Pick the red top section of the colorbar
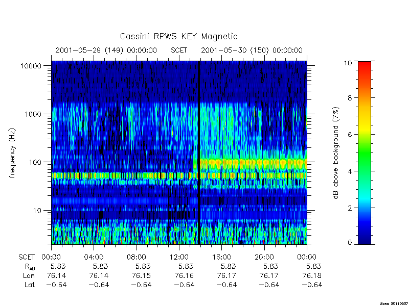 pos(365,68)
